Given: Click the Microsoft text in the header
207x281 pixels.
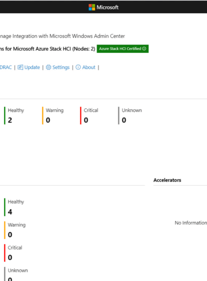Looking at the screenshot, I should click(107, 7).
